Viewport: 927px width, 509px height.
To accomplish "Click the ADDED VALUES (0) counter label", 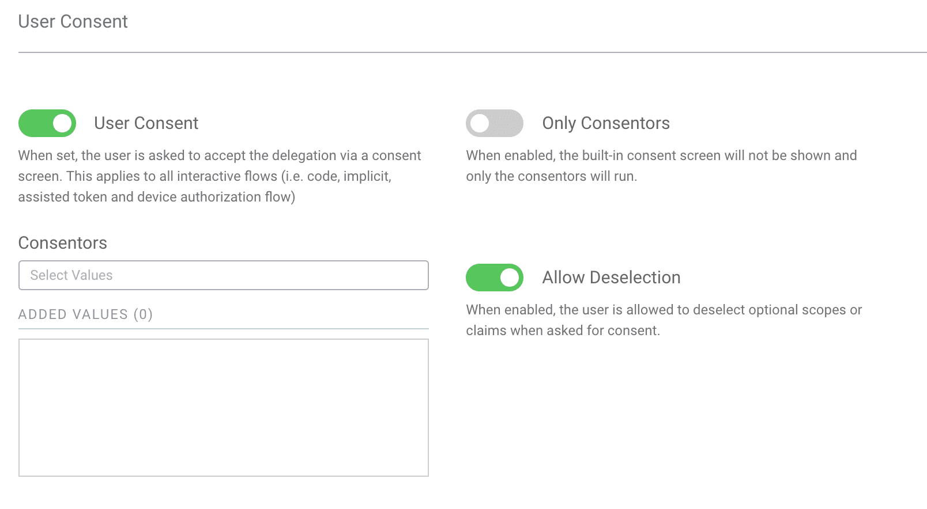I will click(x=86, y=314).
